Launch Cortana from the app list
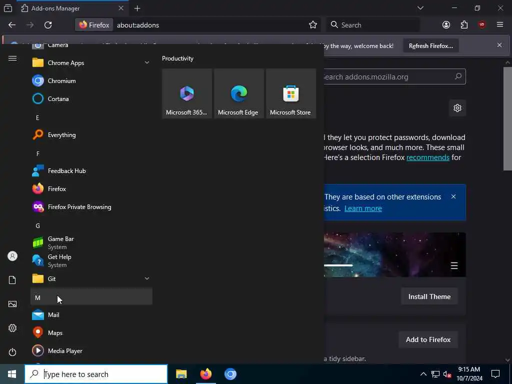 click(91, 98)
